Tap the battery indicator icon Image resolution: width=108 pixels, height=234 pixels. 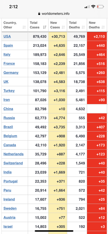[x=100, y=6]
